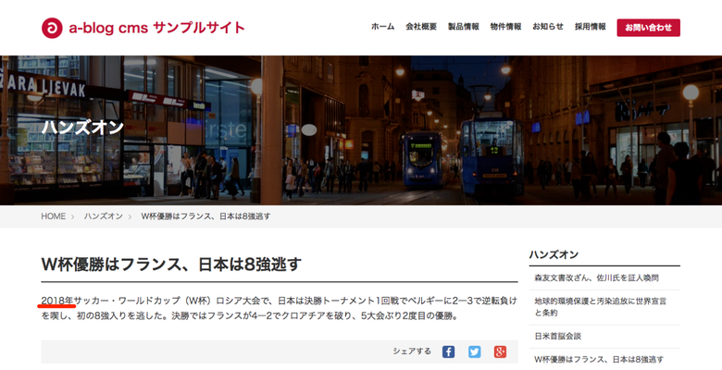Open the 日米首脳会談 sidebar link
The height and width of the screenshot is (370, 722).
coord(557,336)
